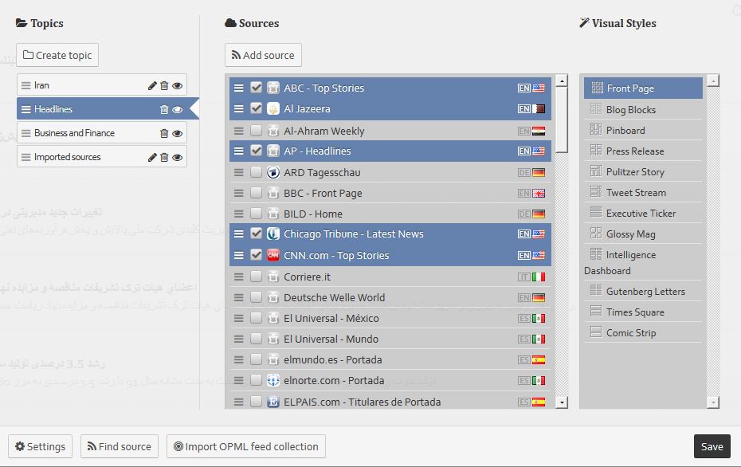Viewport: 741px width, 467px height.
Task: Click the Visual Styles scrollbar track
Action: coord(713,241)
